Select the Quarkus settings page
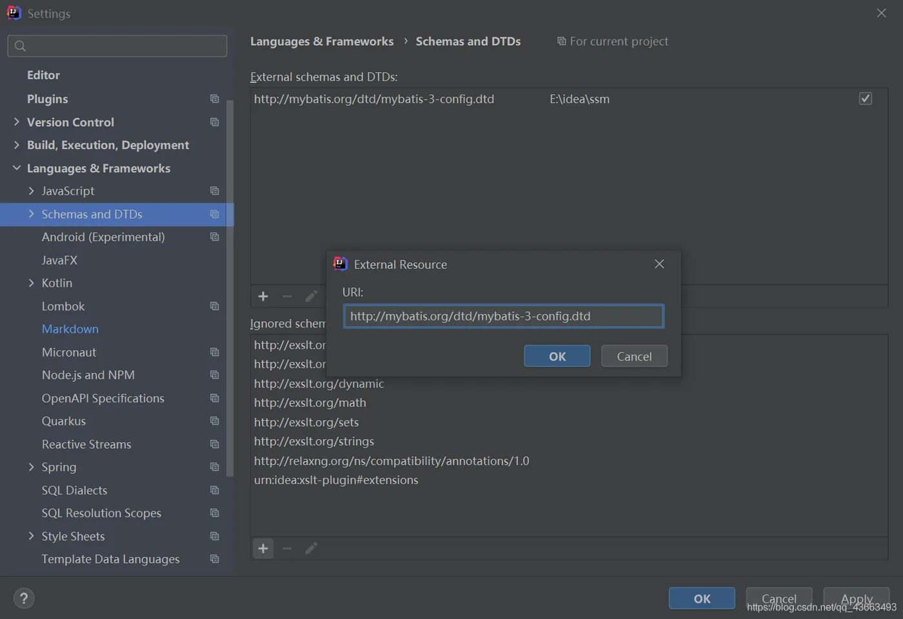The image size is (903, 619). (x=64, y=421)
